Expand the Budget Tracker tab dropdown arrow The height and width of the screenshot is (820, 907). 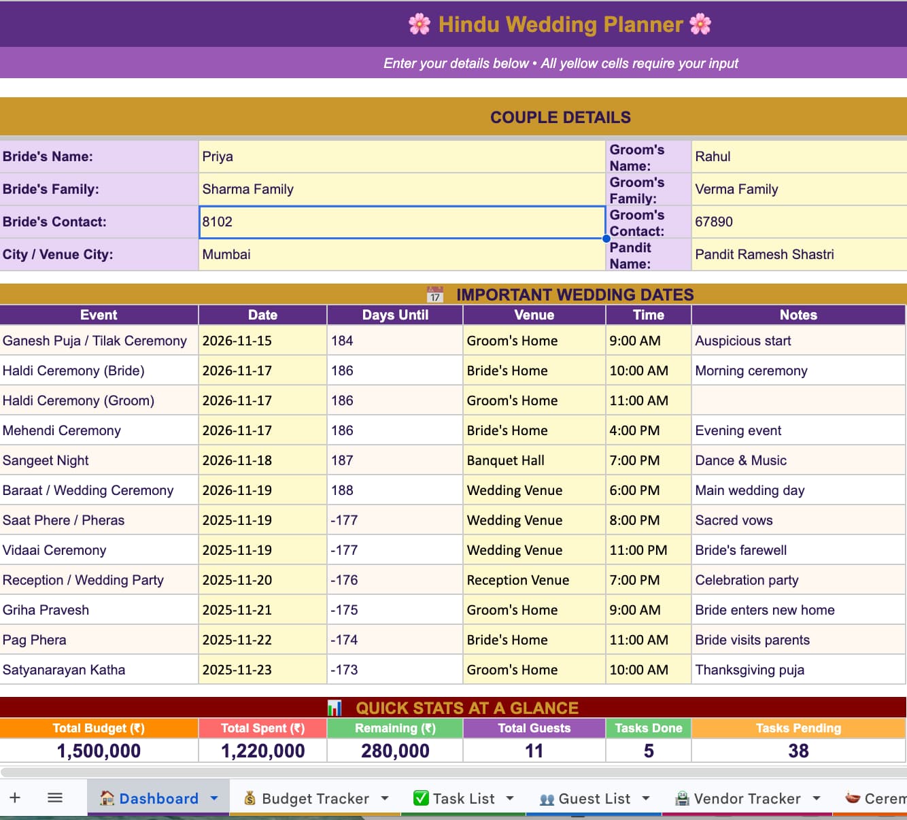(x=385, y=798)
